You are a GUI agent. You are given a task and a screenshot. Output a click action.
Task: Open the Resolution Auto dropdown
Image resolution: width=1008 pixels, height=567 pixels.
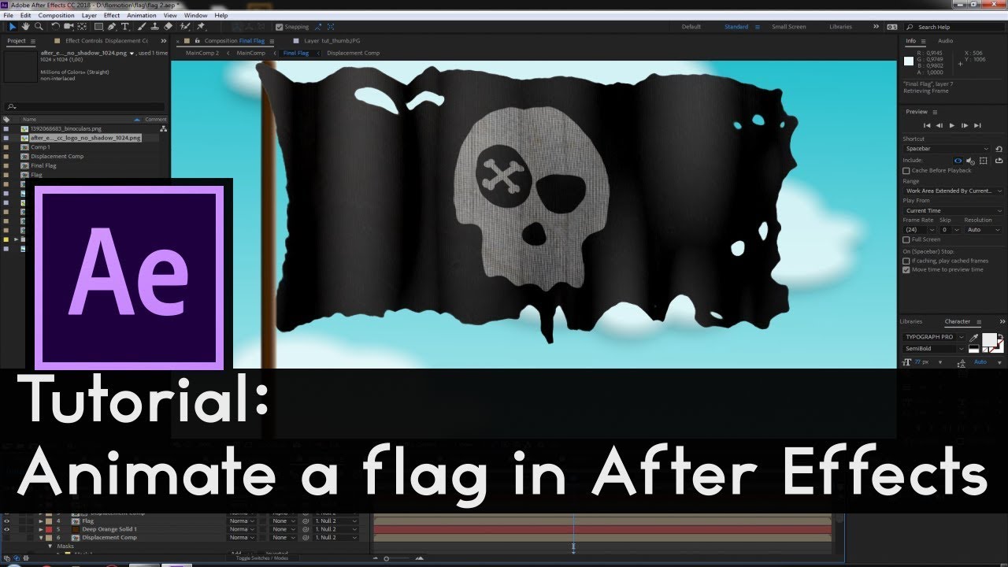[x=984, y=230]
